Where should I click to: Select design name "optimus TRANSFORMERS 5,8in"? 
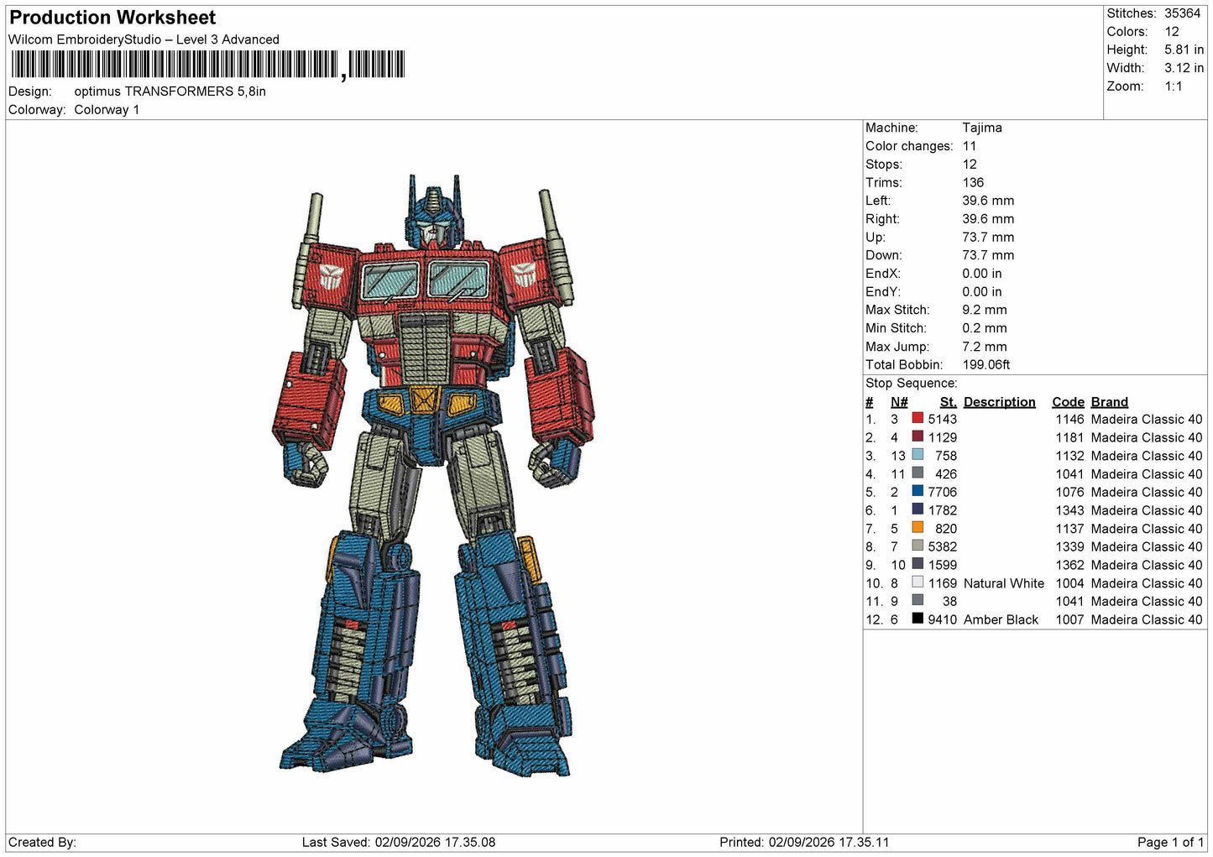(170, 91)
